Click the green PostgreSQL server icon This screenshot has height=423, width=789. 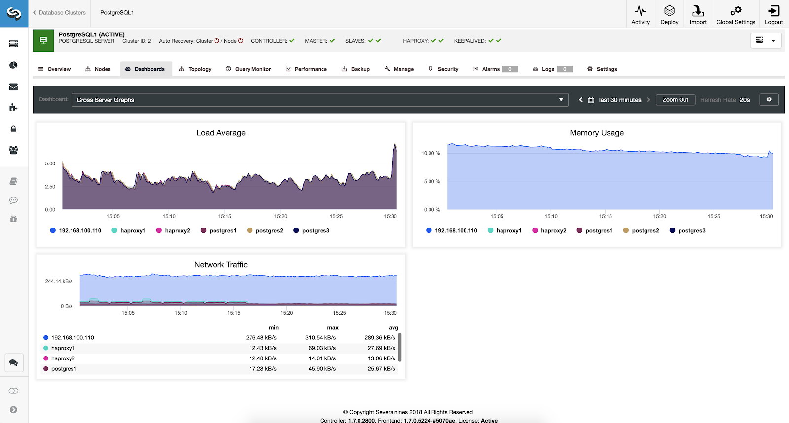[x=43, y=40]
